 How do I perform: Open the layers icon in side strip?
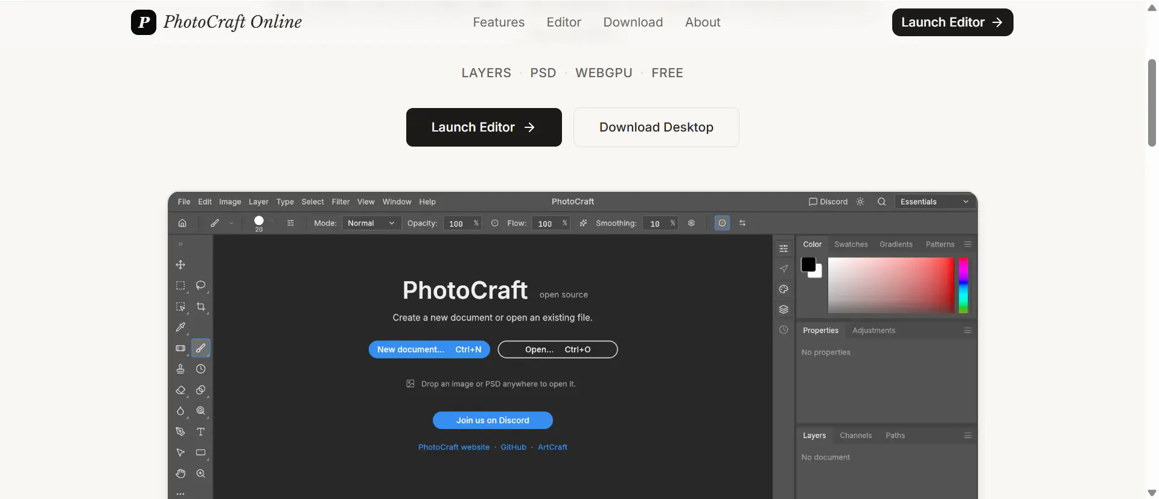point(784,310)
